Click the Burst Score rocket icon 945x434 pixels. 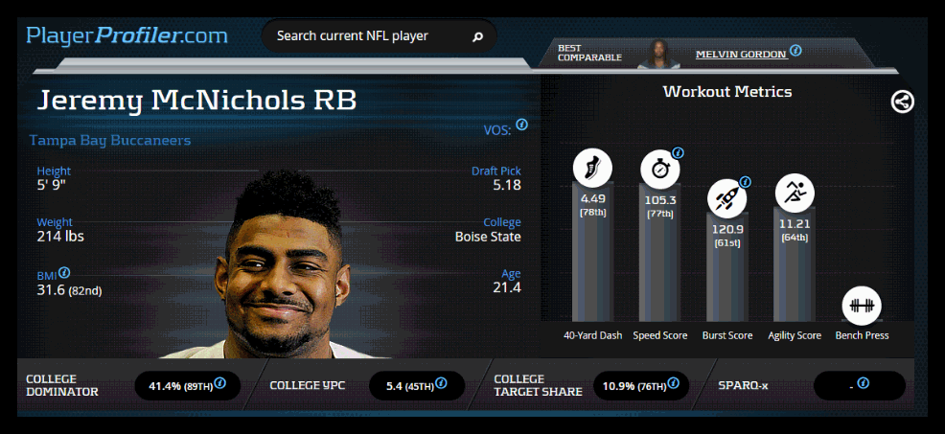(x=726, y=198)
